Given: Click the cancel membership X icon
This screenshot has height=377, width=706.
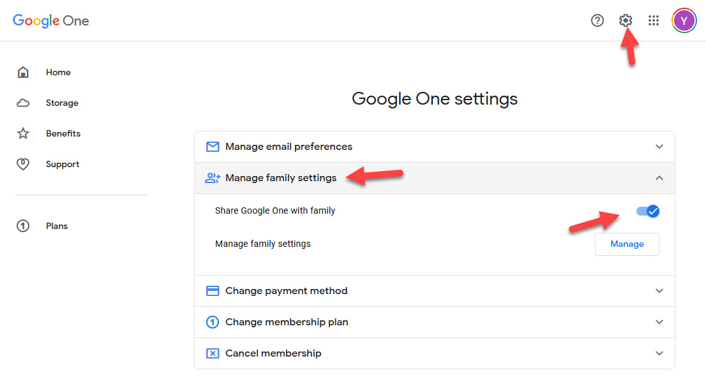Looking at the screenshot, I should [x=213, y=353].
